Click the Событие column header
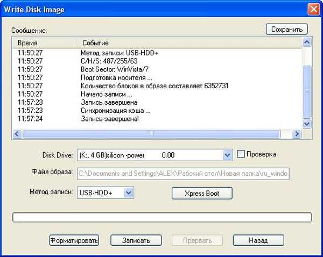Viewport: 323px width, 257px height. click(188, 42)
